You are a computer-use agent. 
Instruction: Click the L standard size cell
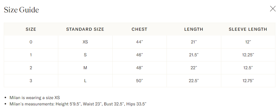(85, 81)
